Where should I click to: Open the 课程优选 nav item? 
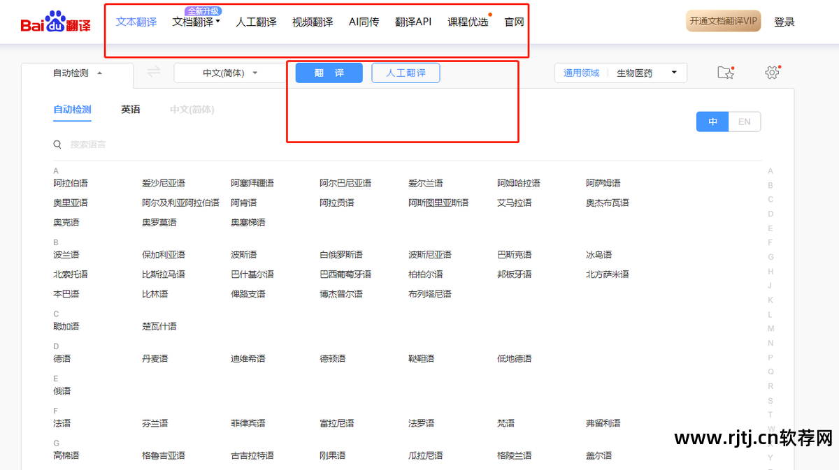pos(468,22)
